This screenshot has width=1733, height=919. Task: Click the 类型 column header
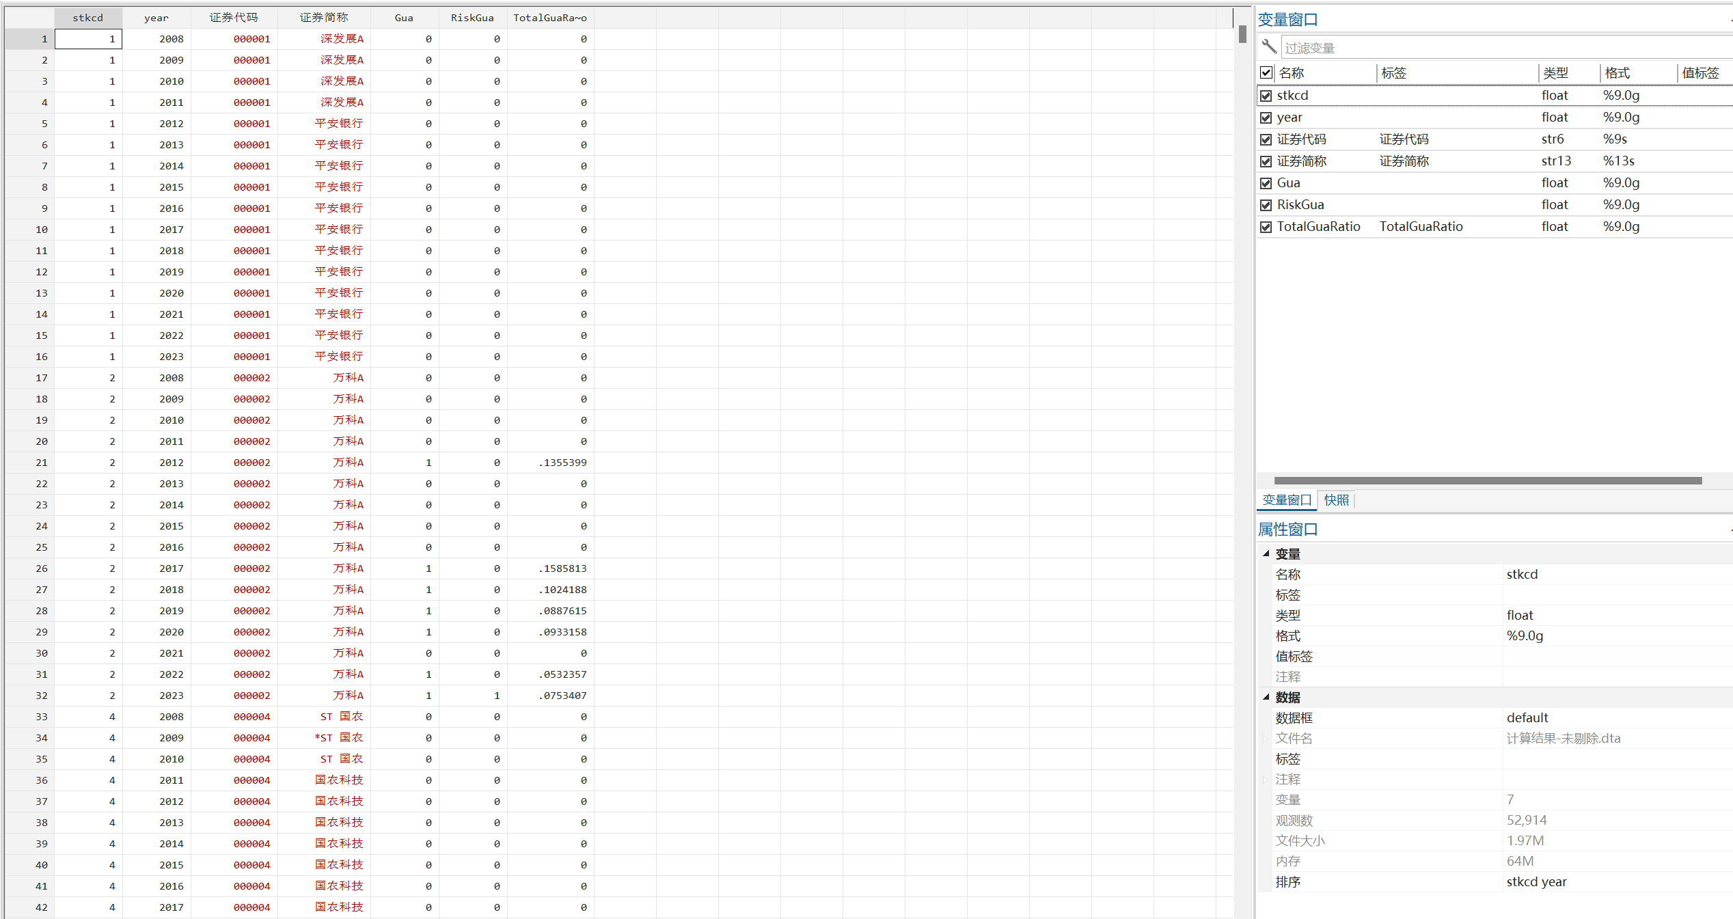1556,73
